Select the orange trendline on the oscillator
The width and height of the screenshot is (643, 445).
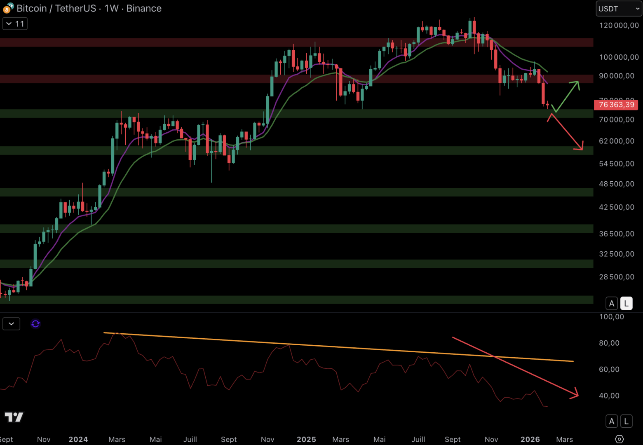pos(330,347)
